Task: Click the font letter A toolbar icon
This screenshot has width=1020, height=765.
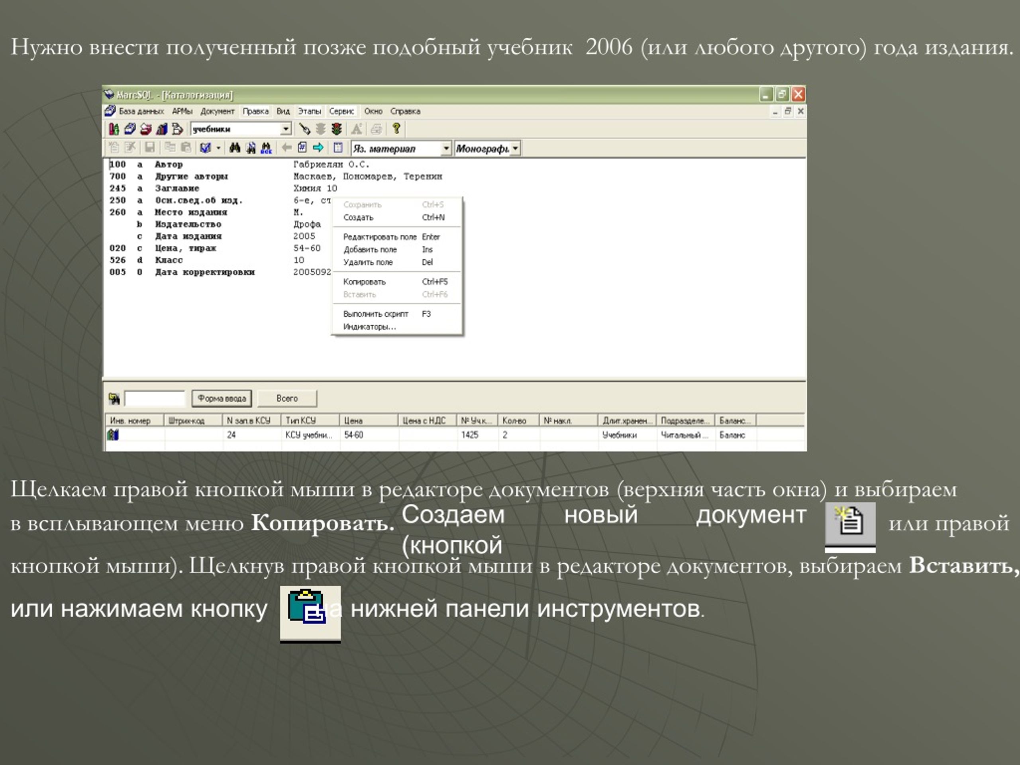Action: click(357, 129)
